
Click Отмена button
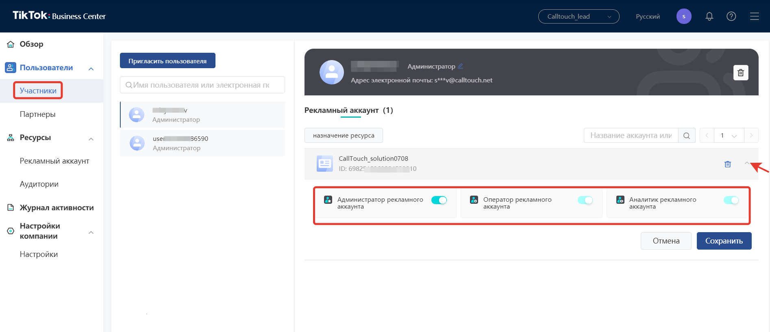click(x=666, y=241)
